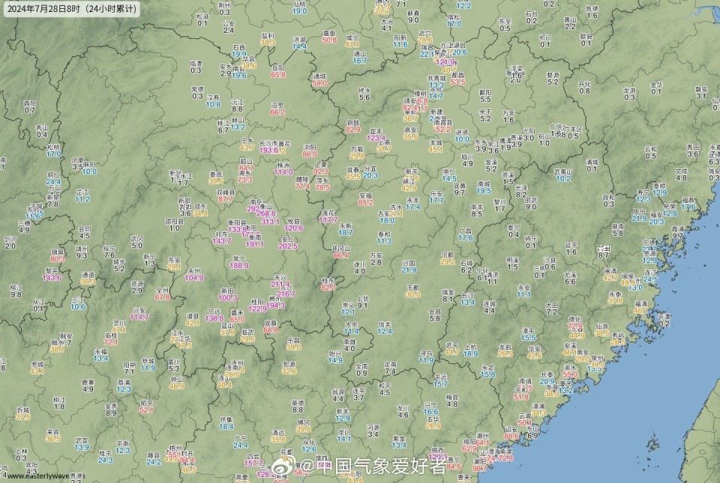This screenshot has height=483, width=720.
Task: Select the 芷江 11.2 station value
Action: (82, 195)
